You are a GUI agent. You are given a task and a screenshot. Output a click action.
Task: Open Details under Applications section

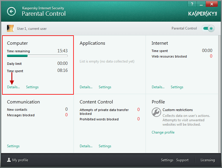click(x=86, y=87)
